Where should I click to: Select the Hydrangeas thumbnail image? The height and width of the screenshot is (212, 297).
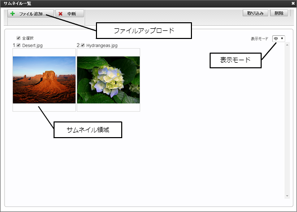(x=109, y=80)
